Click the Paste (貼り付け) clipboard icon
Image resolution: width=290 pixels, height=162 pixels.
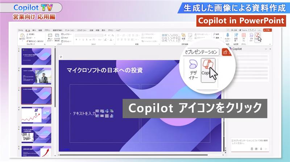click(x=22, y=36)
